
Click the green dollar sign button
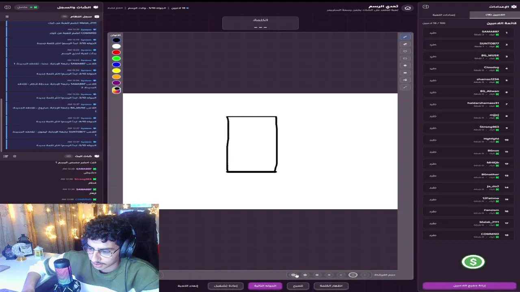pos(473,262)
